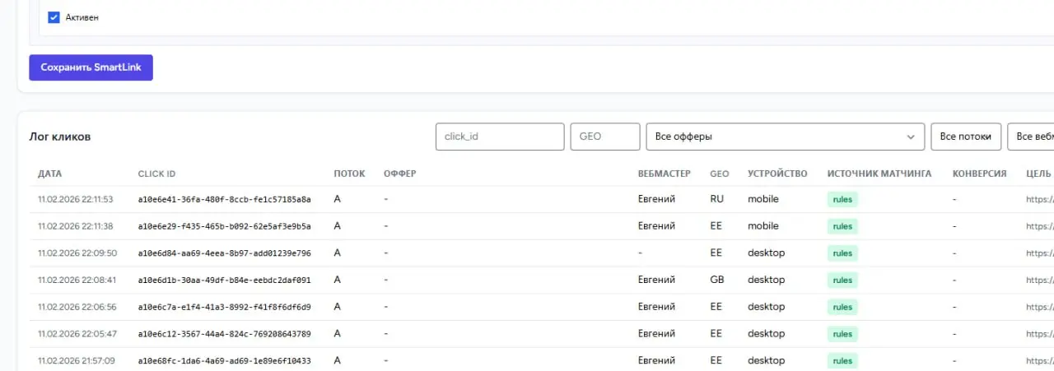Click the date 11.02.2026 22:08:41
Screen dimensions: 1054x371
tap(77, 280)
